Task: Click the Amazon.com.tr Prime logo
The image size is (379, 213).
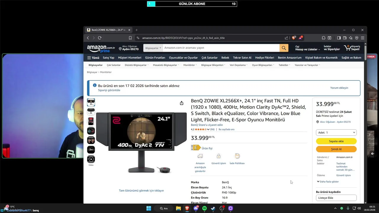Action: click(x=101, y=49)
